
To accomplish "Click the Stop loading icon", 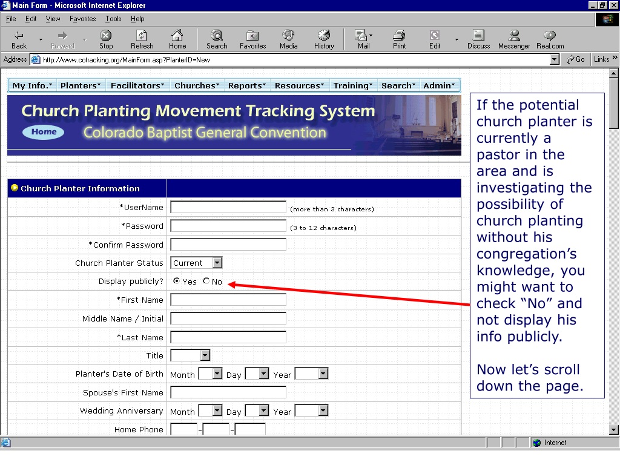I will (x=105, y=36).
